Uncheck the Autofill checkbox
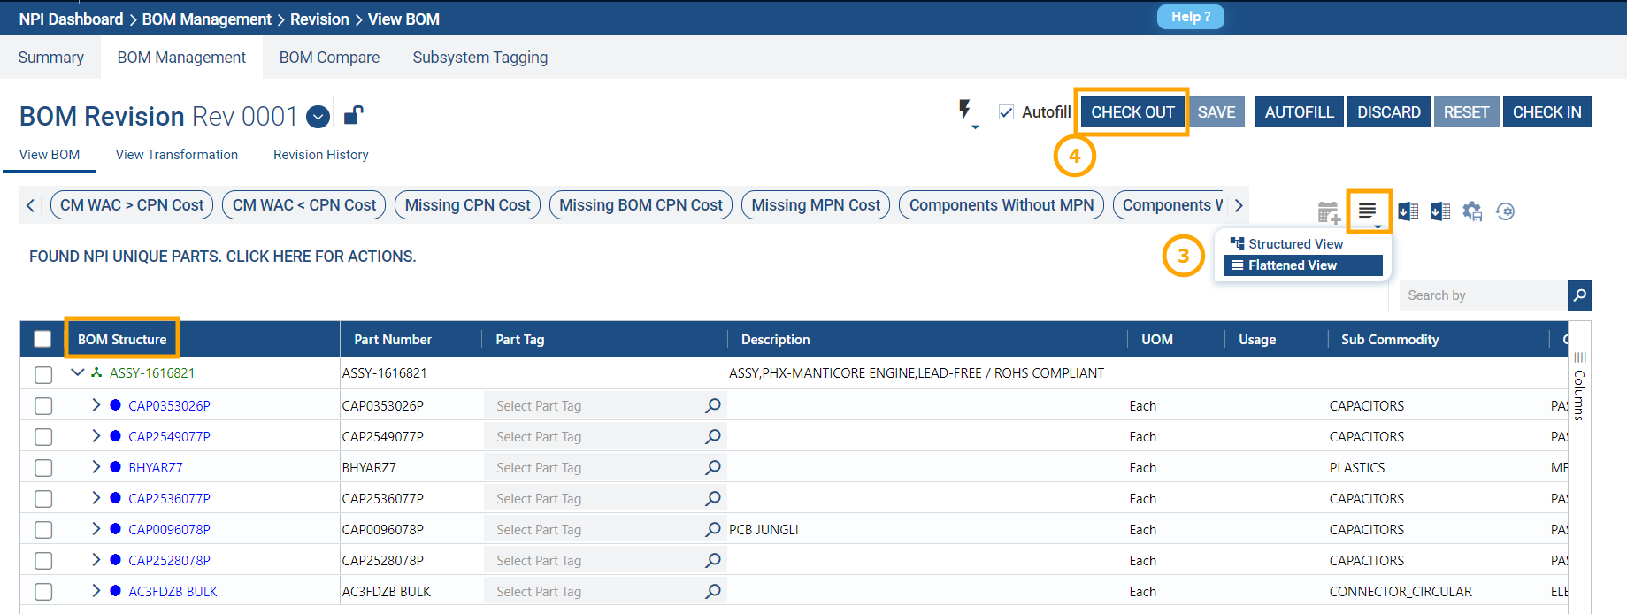This screenshot has height=614, width=1627. coord(1006,112)
